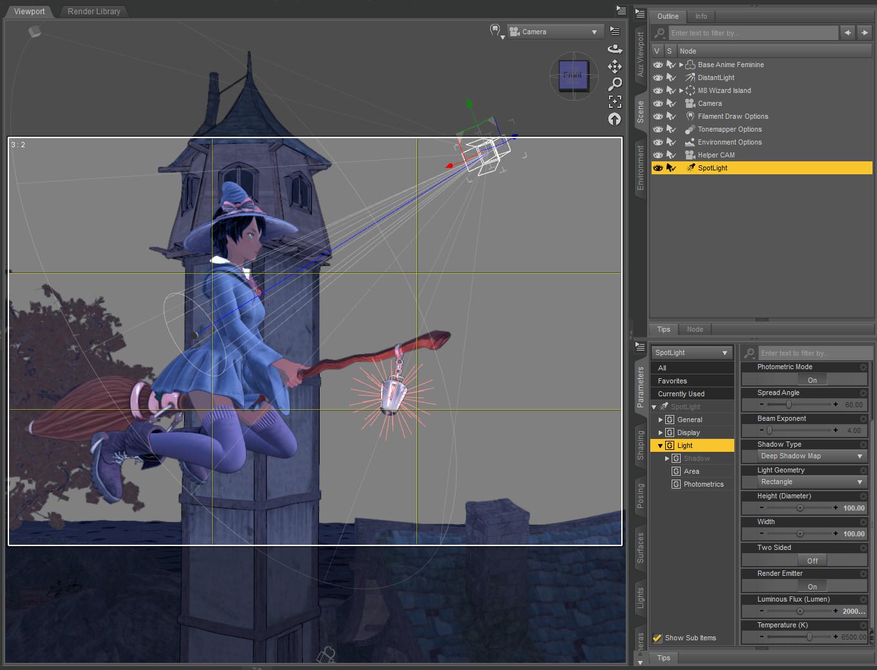Image resolution: width=877 pixels, height=670 pixels.
Task: Click the reset view arrow icon
Action: pyautogui.click(x=615, y=119)
